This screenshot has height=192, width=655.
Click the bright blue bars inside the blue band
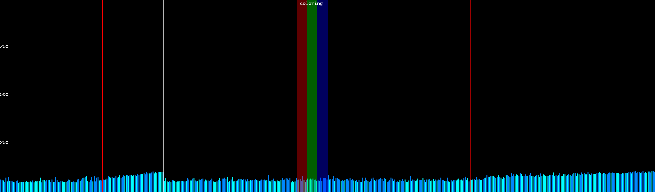(x=322, y=186)
